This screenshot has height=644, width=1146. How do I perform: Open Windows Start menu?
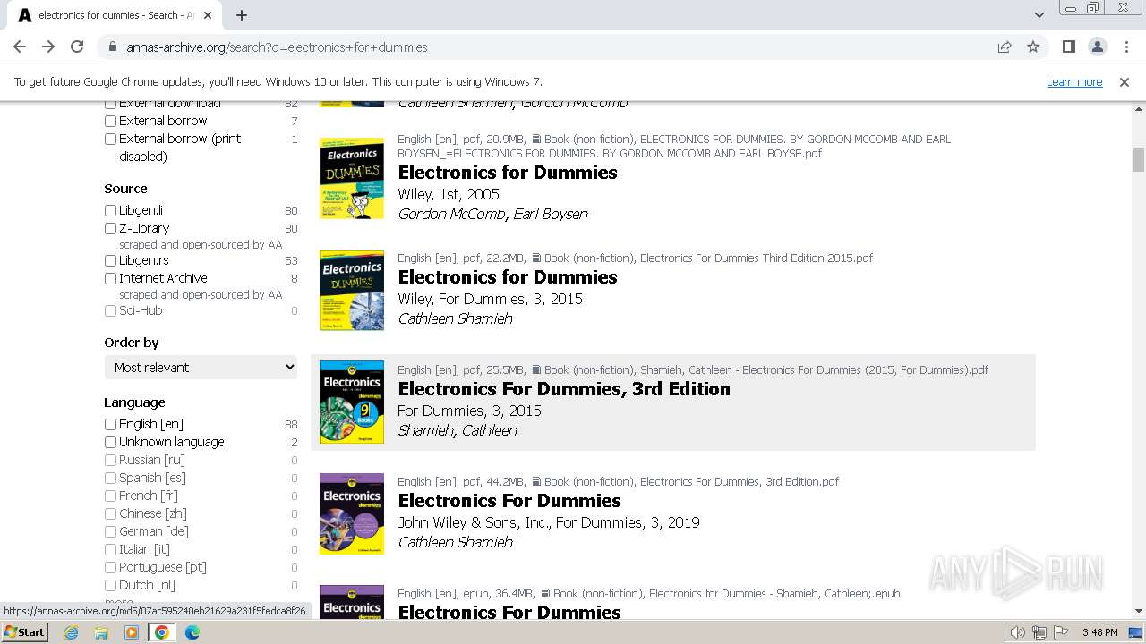tap(25, 632)
